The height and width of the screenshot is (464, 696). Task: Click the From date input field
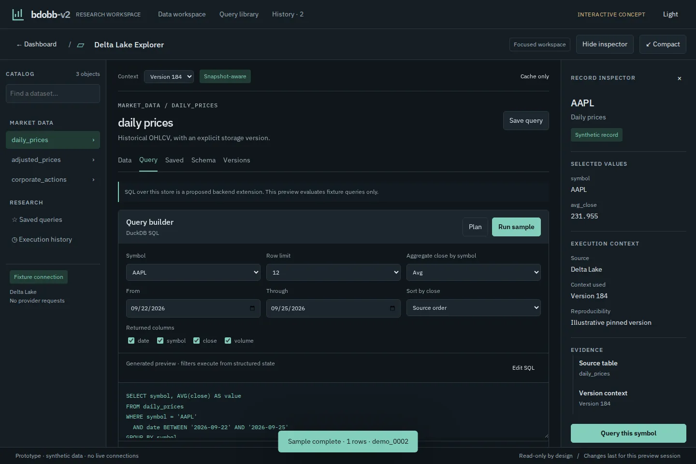193,308
